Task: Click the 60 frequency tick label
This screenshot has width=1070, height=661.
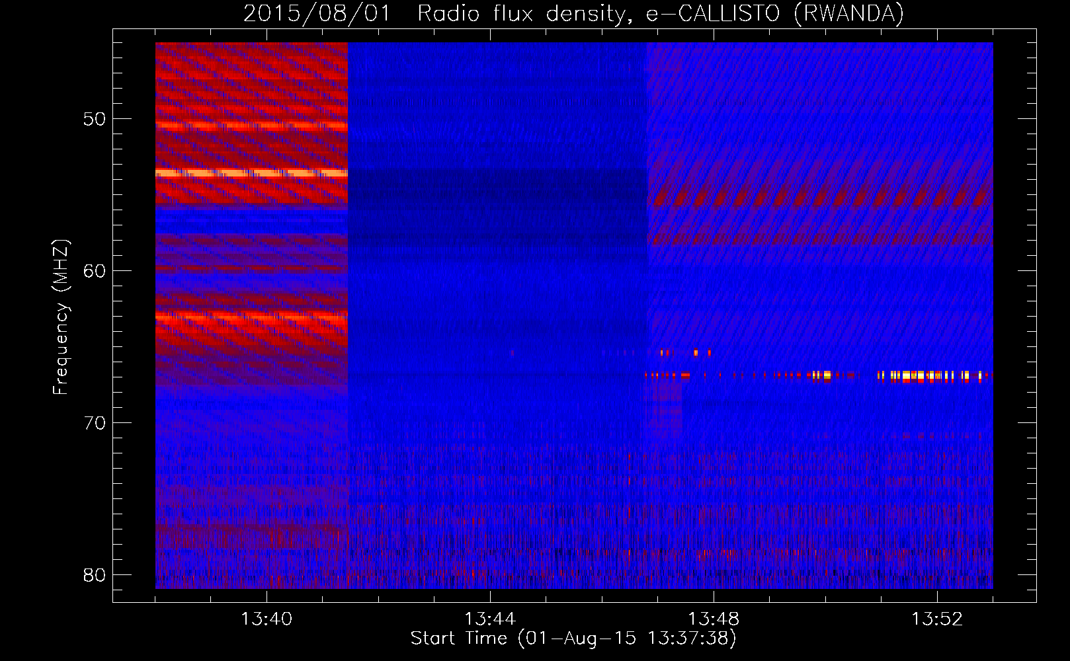Action: click(x=95, y=271)
